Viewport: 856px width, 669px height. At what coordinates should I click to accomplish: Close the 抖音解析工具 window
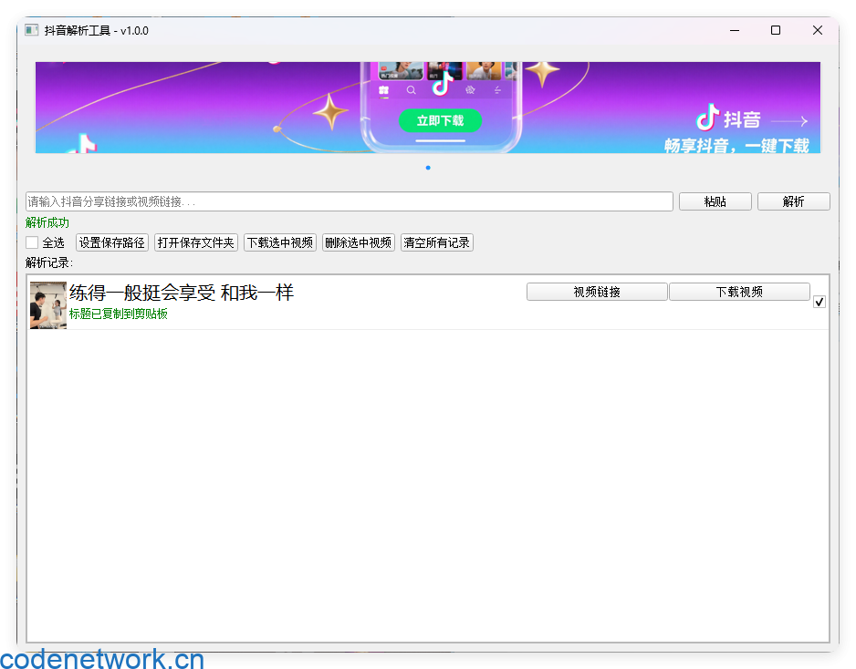[818, 30]
